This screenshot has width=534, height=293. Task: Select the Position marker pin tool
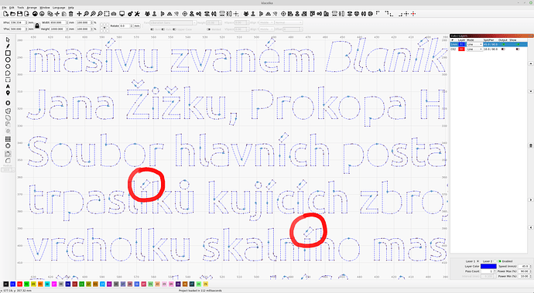(x=8, y=94)
